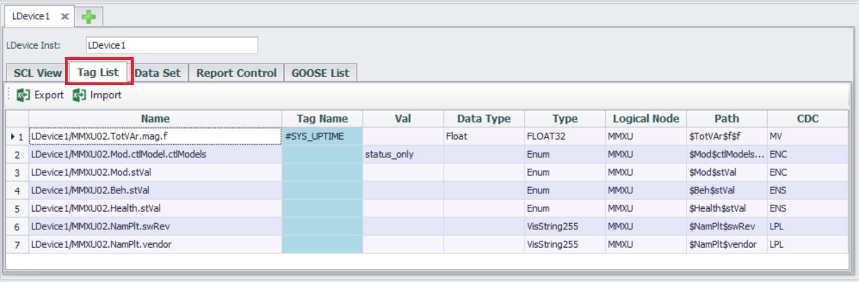The image size is (859, 282).
Task: Click the LDevice Inst input field
Action: 172,45
